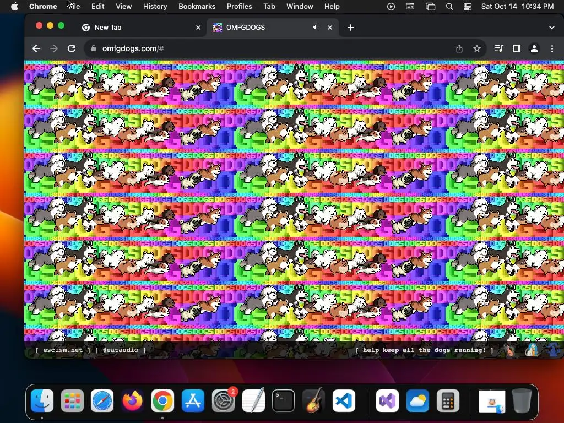The width and height of the screenshot is (564, 423).
Task: Click the date and time clock
Action: (518, 7)
